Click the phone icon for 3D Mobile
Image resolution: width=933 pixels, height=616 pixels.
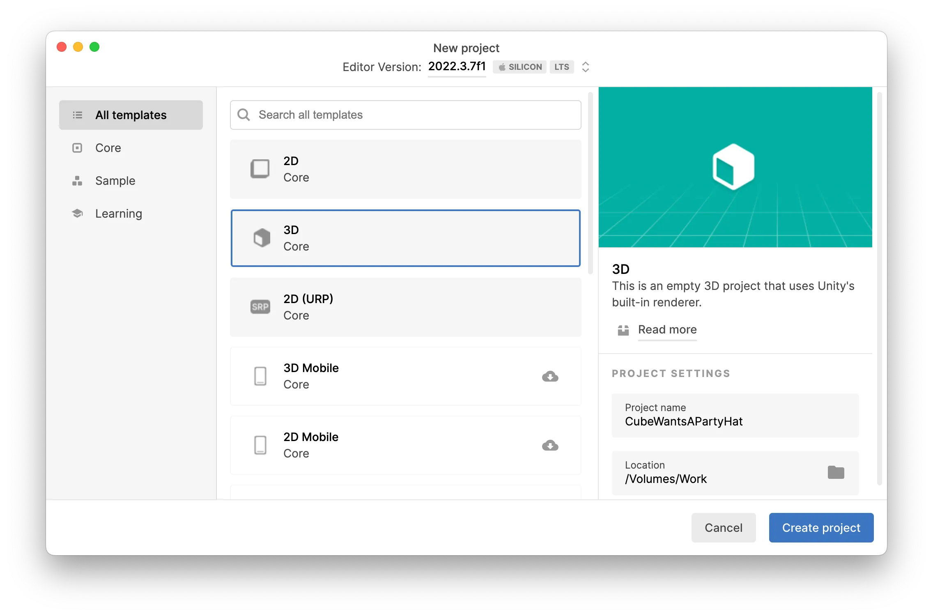click(x=260, y=376)
